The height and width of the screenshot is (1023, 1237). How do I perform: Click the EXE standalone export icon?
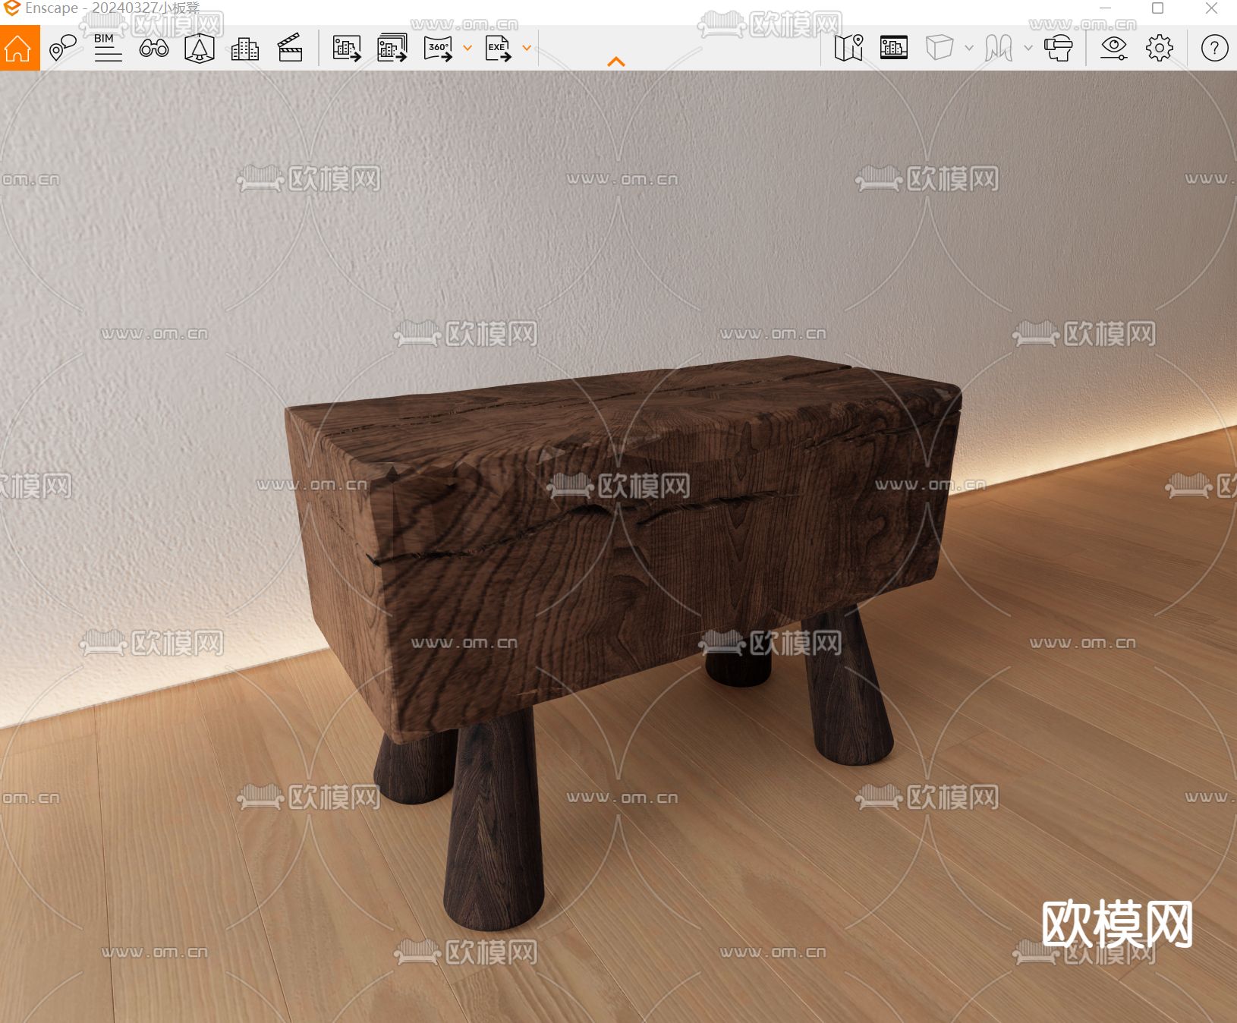coord(499,48)
